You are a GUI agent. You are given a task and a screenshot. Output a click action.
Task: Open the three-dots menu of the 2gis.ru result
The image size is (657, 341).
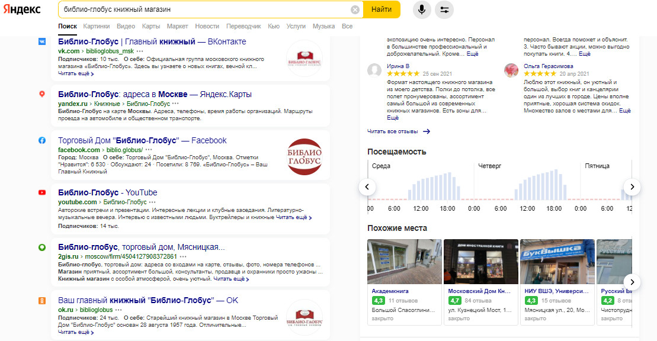click(183, 256)
